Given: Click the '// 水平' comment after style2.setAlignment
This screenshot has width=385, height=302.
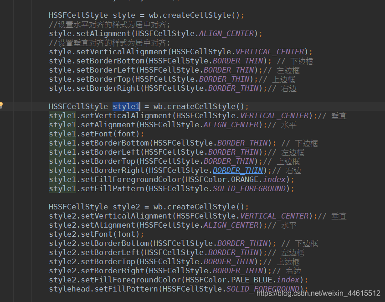Looking at the screenshot, I should [282, 225].
